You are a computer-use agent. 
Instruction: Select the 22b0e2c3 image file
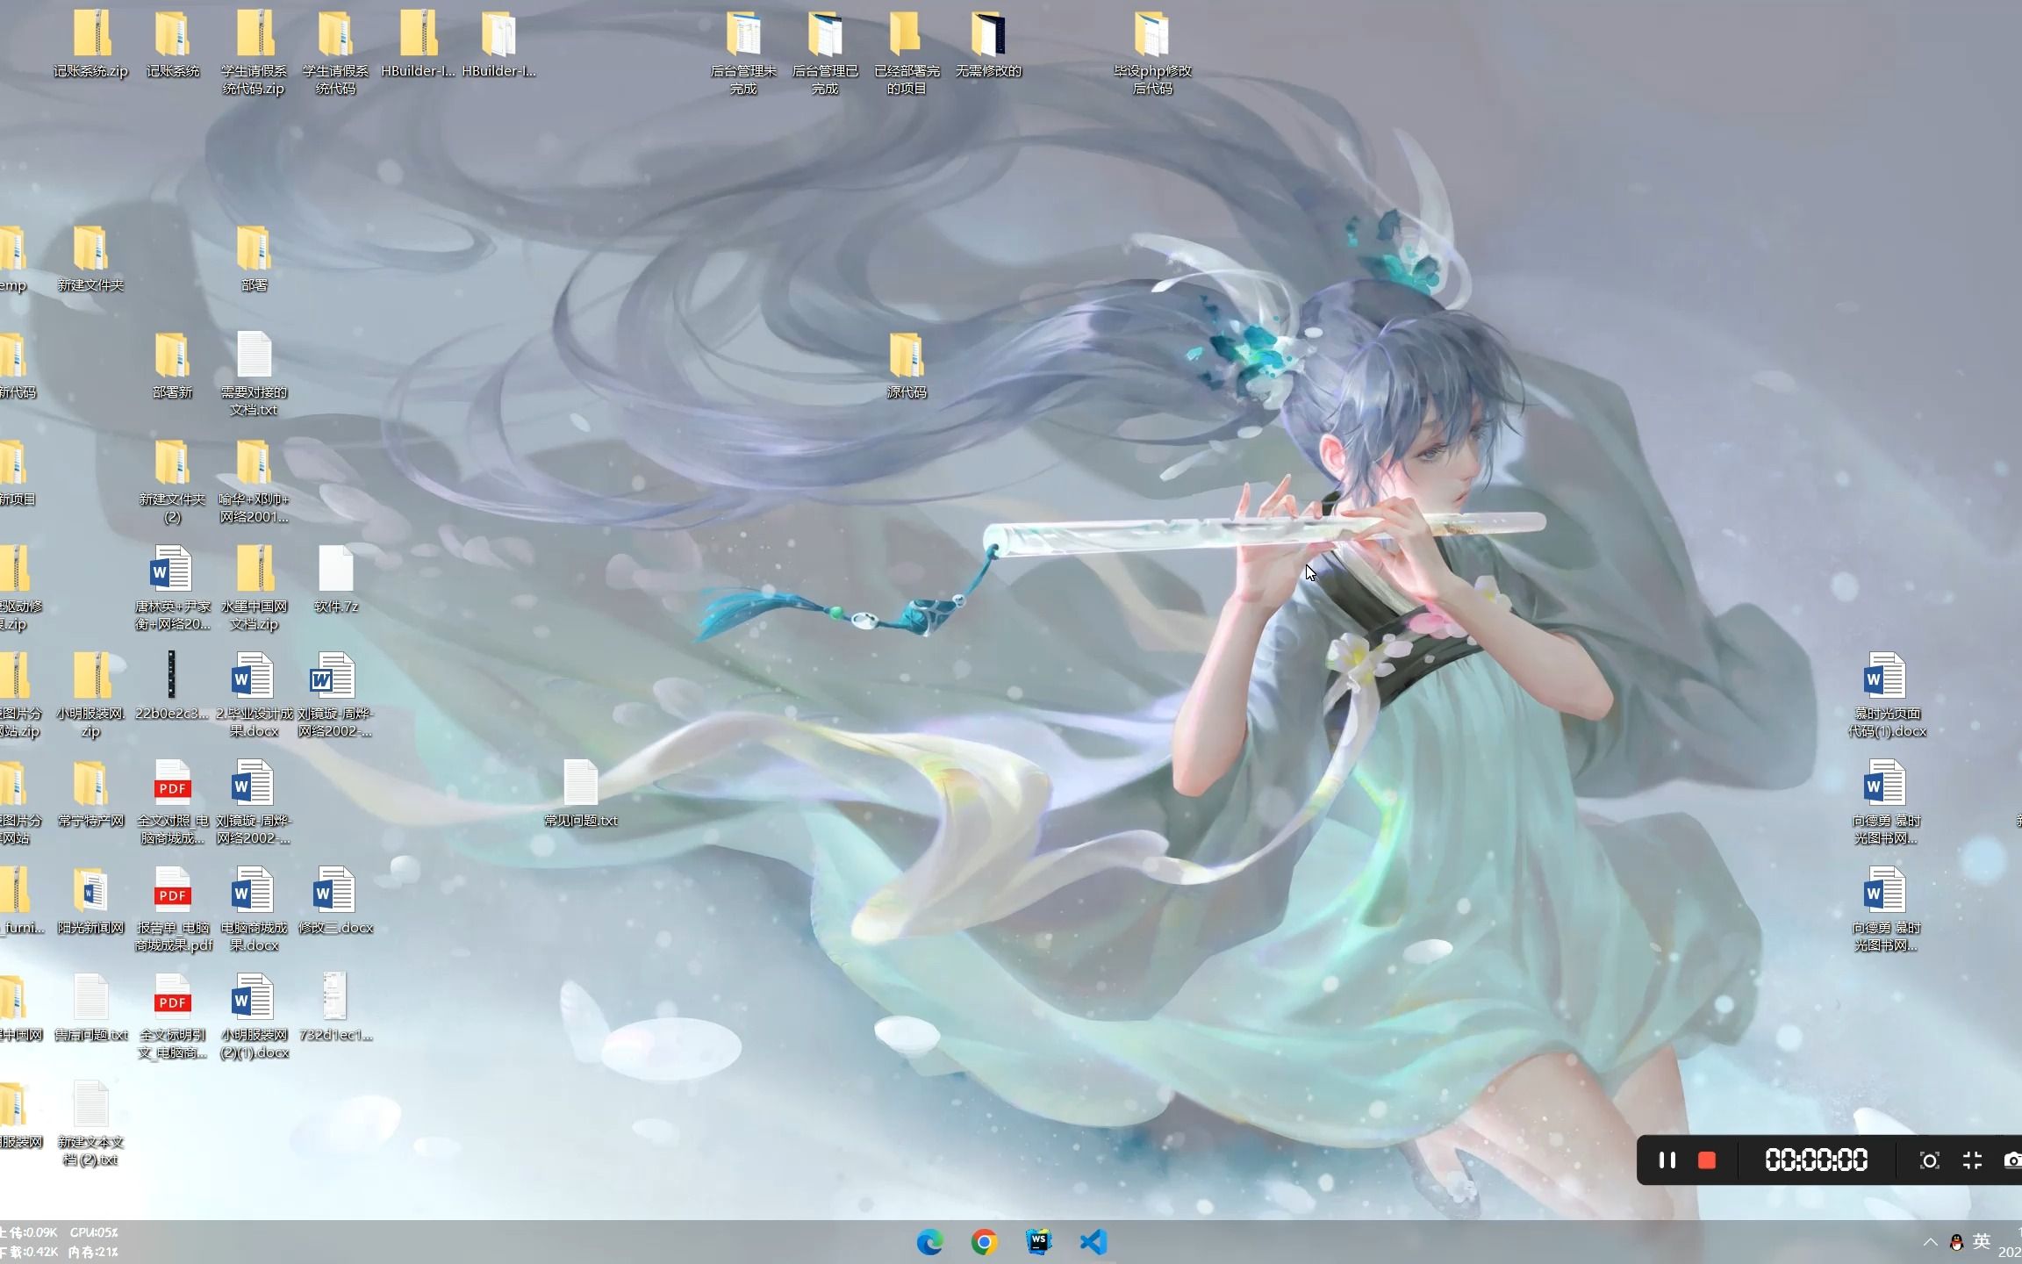pyautogui.click(x=172, y=686)
